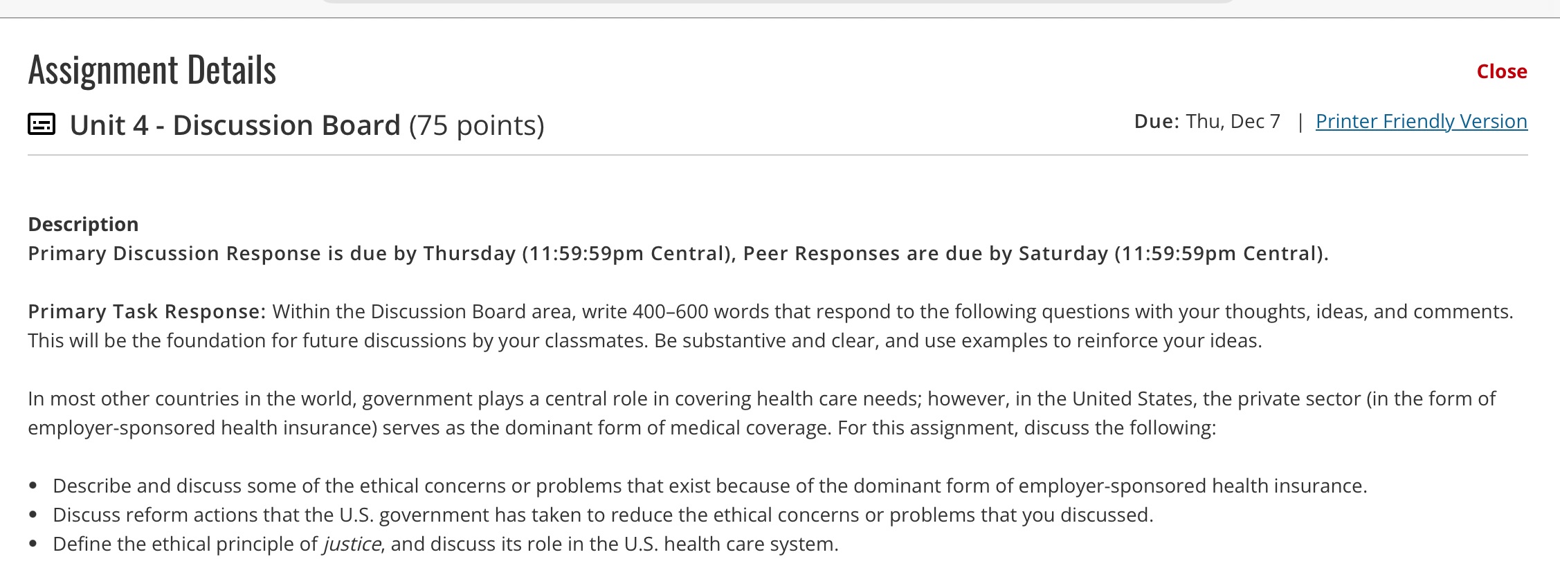This screenshot has height=577, width=1560.
Task: Click the discussion board icon beside Unit 4
Action: (x=42, y=125)
